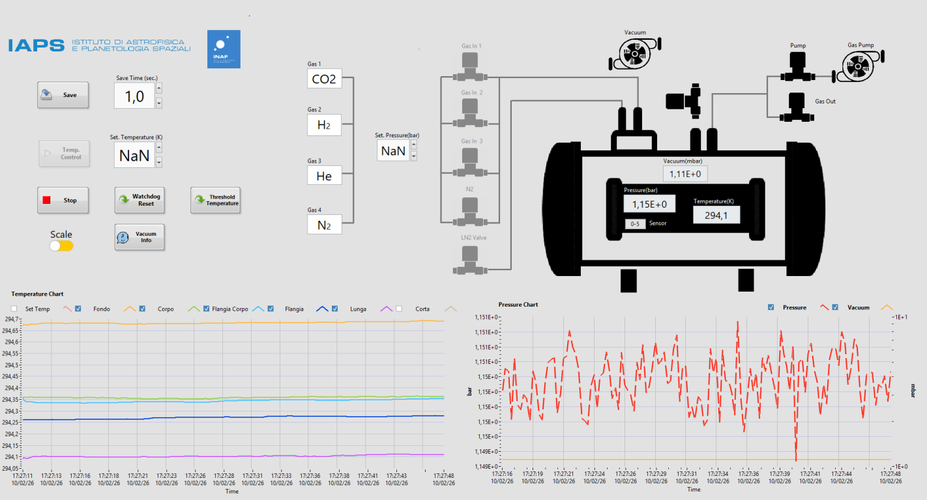927x500 pixels.
Task: Decrease Set. Temperature with the down arrow
Action: [159, 161]
